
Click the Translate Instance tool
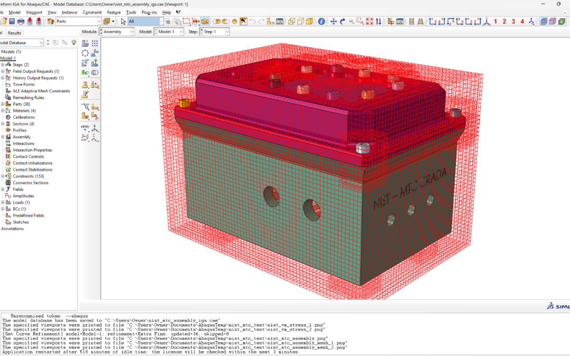coord(94,53)
